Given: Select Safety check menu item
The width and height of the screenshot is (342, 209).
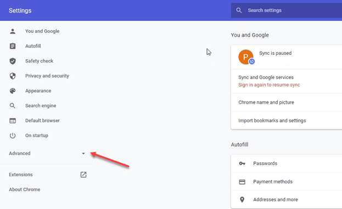Looking at the screenshot, I should [39, 61].
